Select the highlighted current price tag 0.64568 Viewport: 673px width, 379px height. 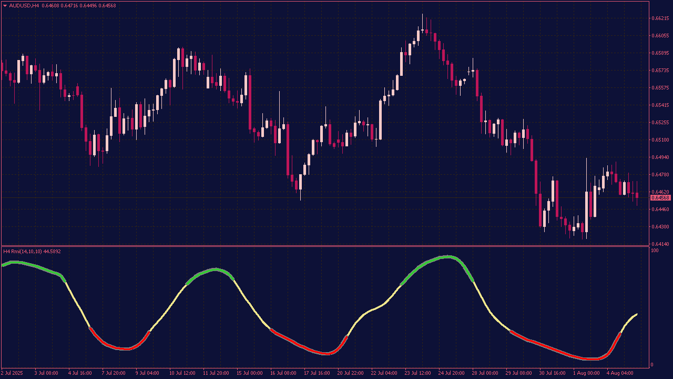pyautogui.click(x=660, y=198)
